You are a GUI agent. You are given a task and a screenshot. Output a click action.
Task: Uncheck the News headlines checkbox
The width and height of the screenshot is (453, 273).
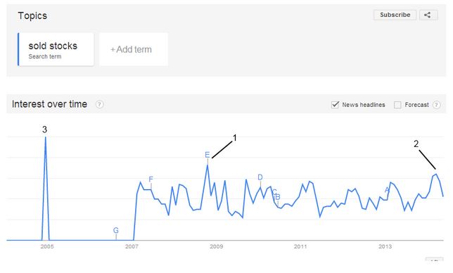pos(335,105)
